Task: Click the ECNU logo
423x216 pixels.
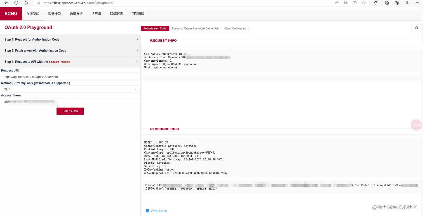Action: coord(11,13)
